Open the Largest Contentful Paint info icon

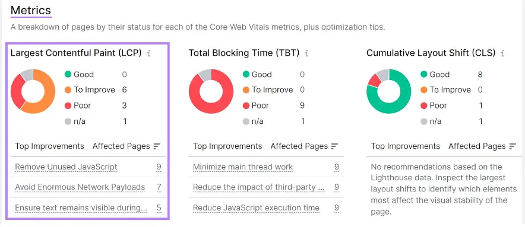tap(149, 53)
